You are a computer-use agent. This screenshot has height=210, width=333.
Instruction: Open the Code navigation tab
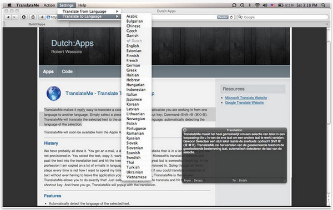click(x=67, y=71)
